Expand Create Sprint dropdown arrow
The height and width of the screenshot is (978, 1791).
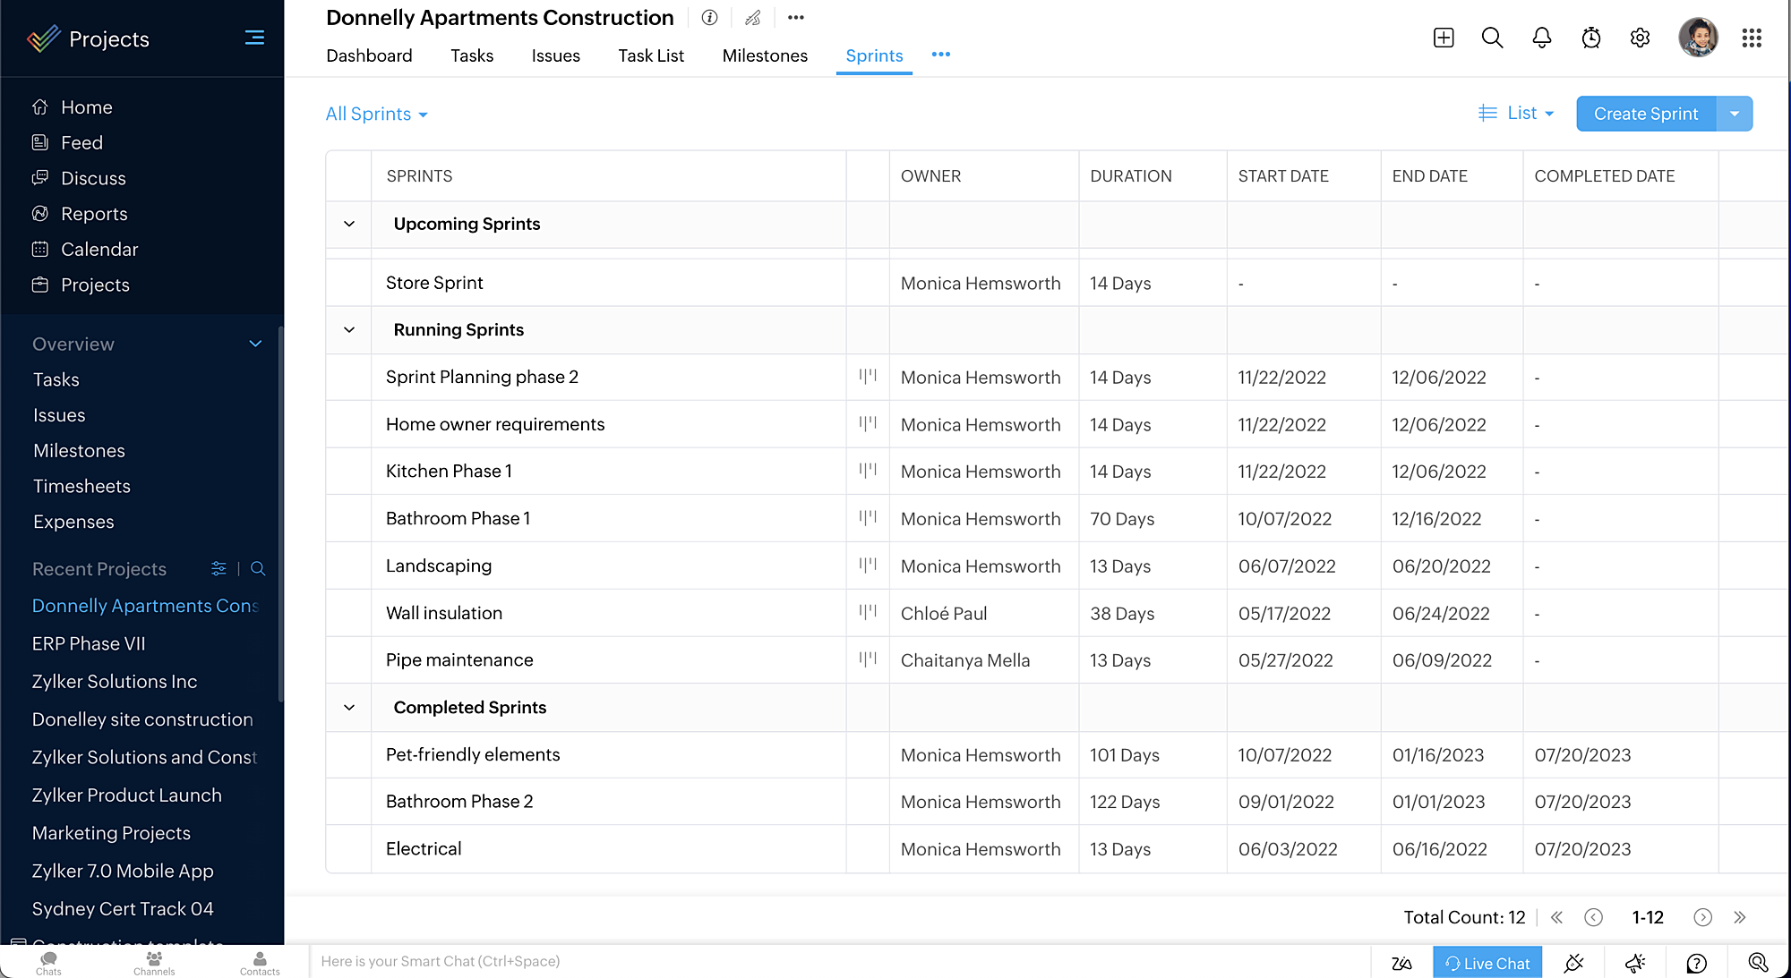coord(1735,114)
